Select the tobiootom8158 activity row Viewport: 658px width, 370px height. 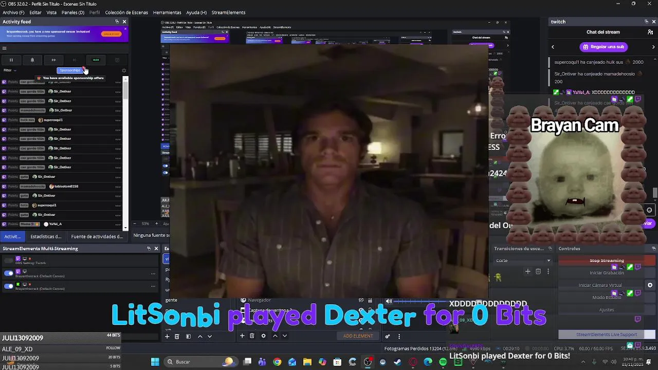tap(62, 186)
